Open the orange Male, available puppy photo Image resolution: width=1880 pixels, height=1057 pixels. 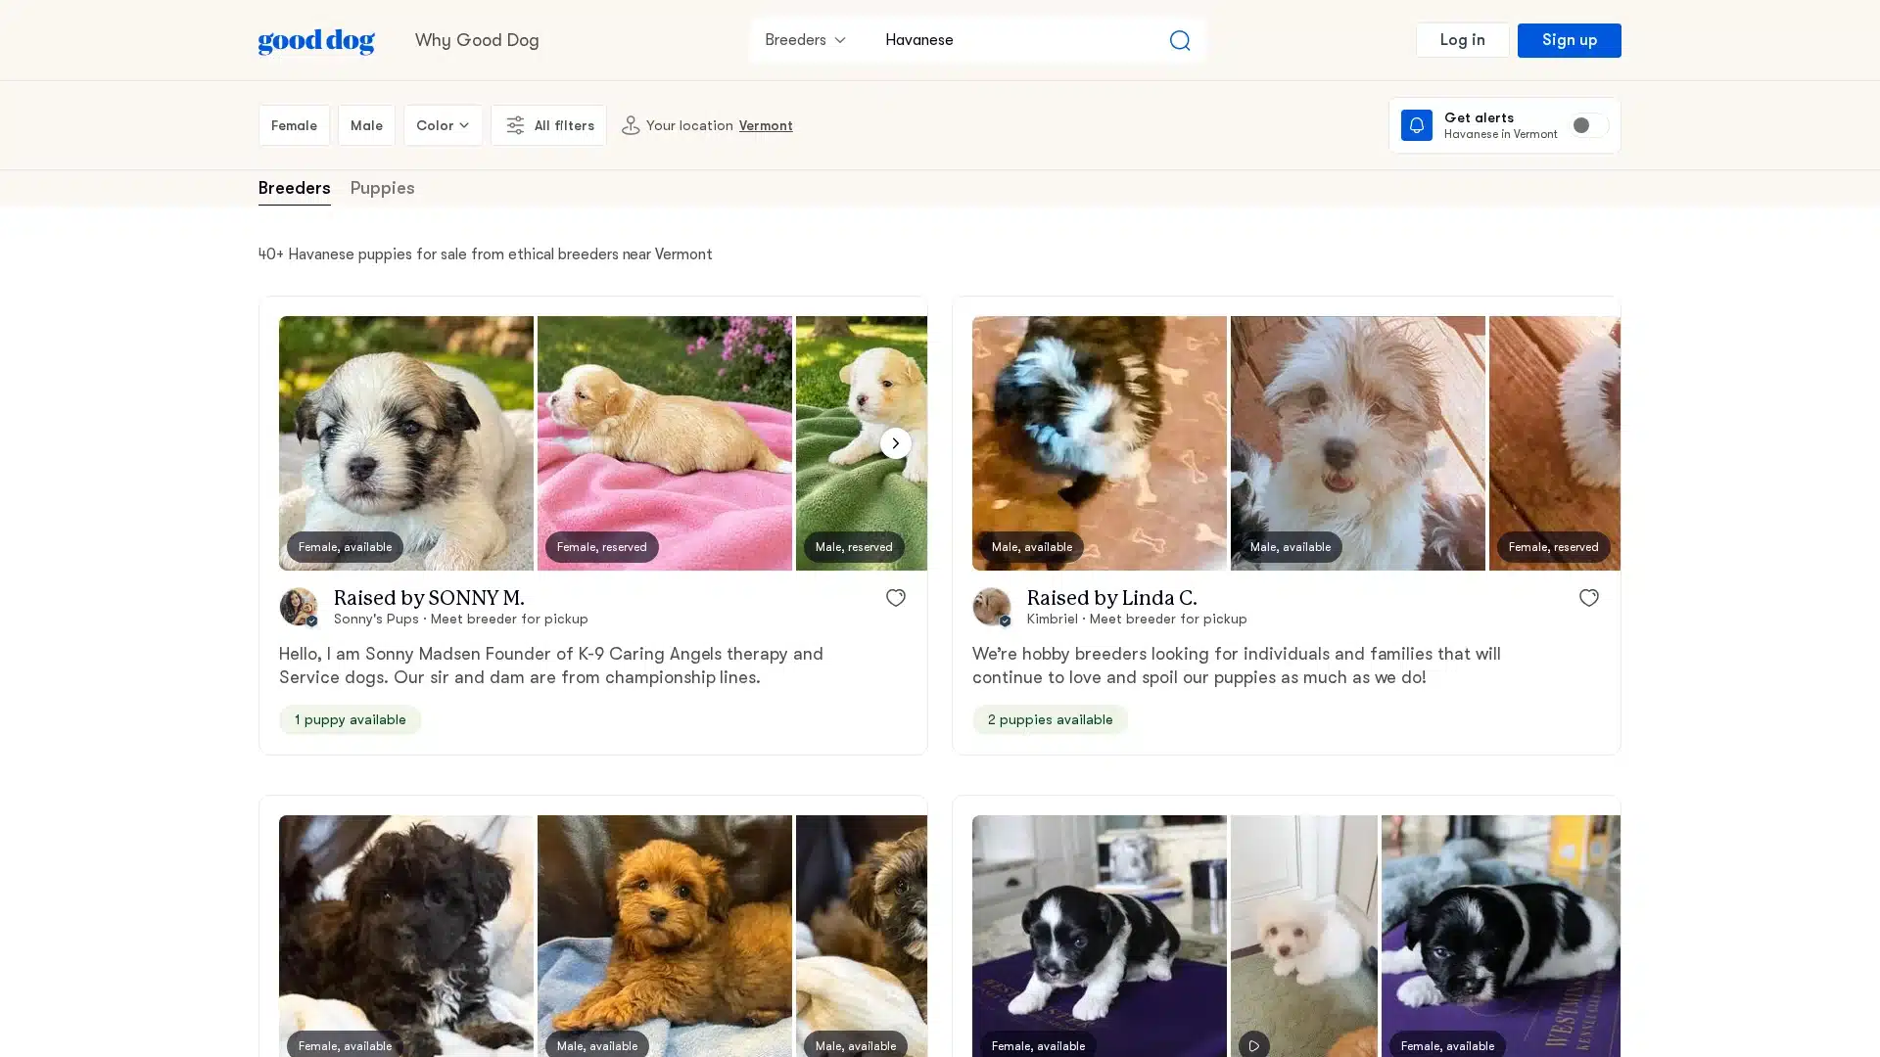coord(665,937)
